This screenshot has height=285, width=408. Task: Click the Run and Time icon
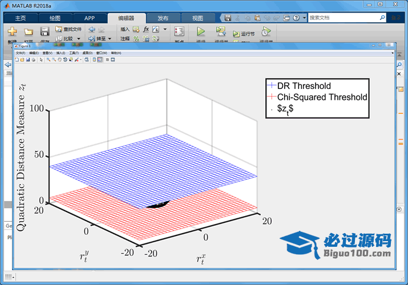(266, 31)
